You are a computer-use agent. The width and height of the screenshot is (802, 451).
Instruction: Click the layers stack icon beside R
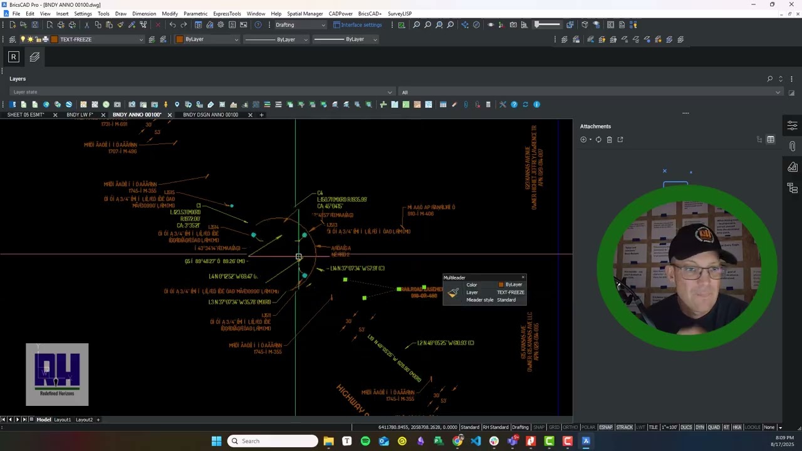(34, 57)
